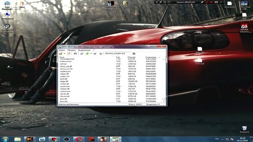Viewport: 253px width, 142px height.
Task: Click the scrollbar thumb near the list bottom
Action: pos(164,99)
